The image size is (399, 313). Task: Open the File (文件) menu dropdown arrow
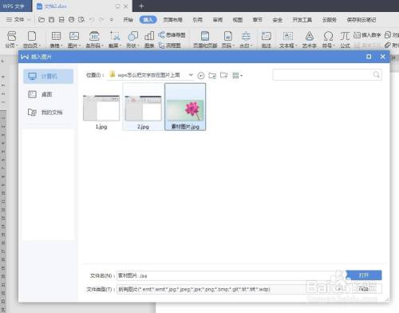29,19
